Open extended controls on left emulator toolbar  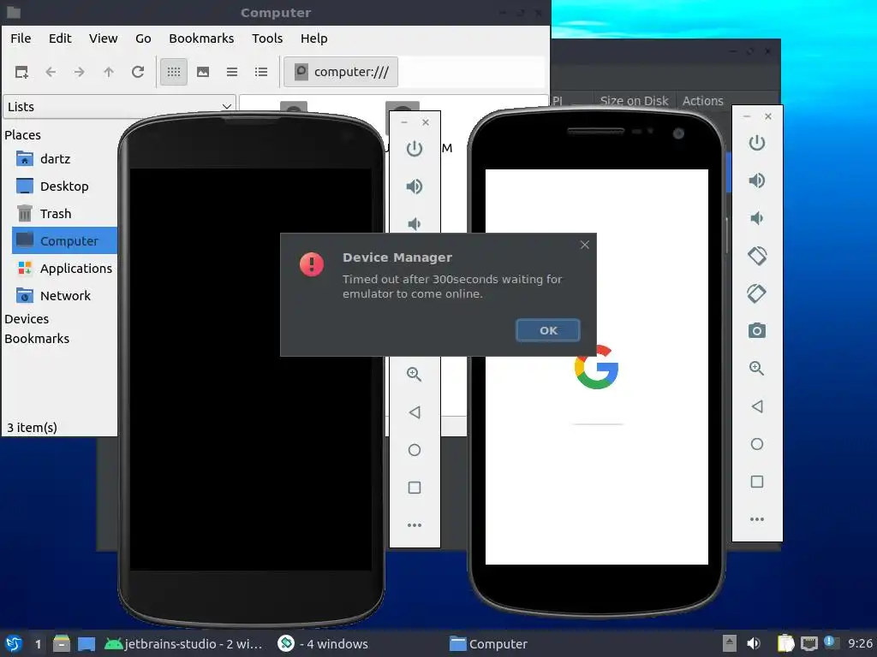(415, 525)
